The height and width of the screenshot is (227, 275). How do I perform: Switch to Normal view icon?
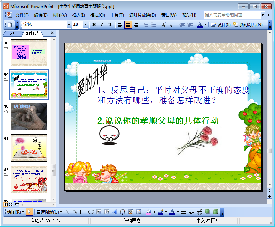click(6, 204)
